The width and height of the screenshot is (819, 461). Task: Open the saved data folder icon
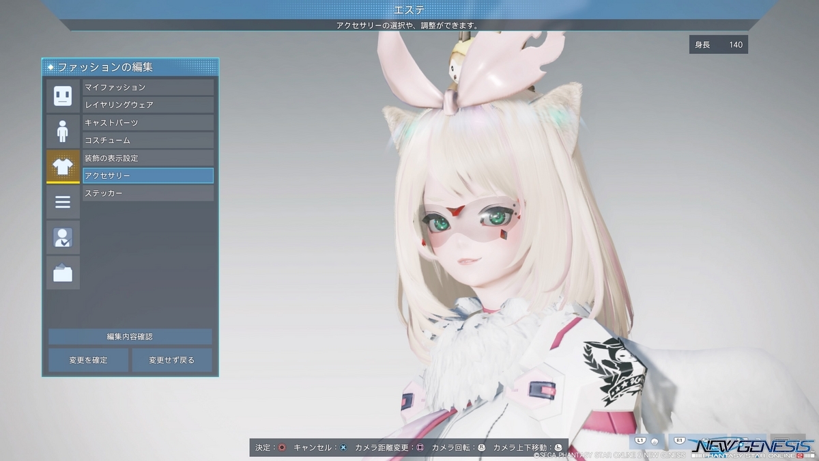pyautogui.click(x=63, y=273)
